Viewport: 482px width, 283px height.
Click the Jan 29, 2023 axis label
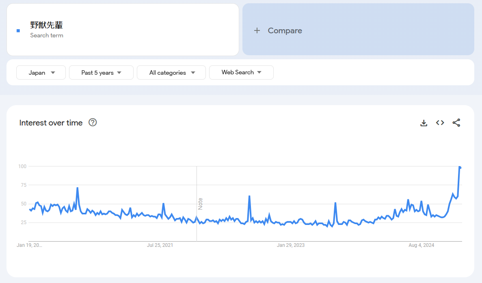pos(290,245)
